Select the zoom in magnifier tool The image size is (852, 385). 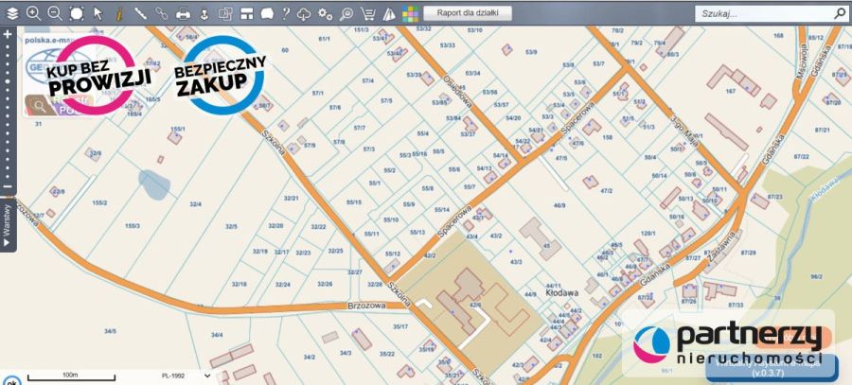[34, 14]
